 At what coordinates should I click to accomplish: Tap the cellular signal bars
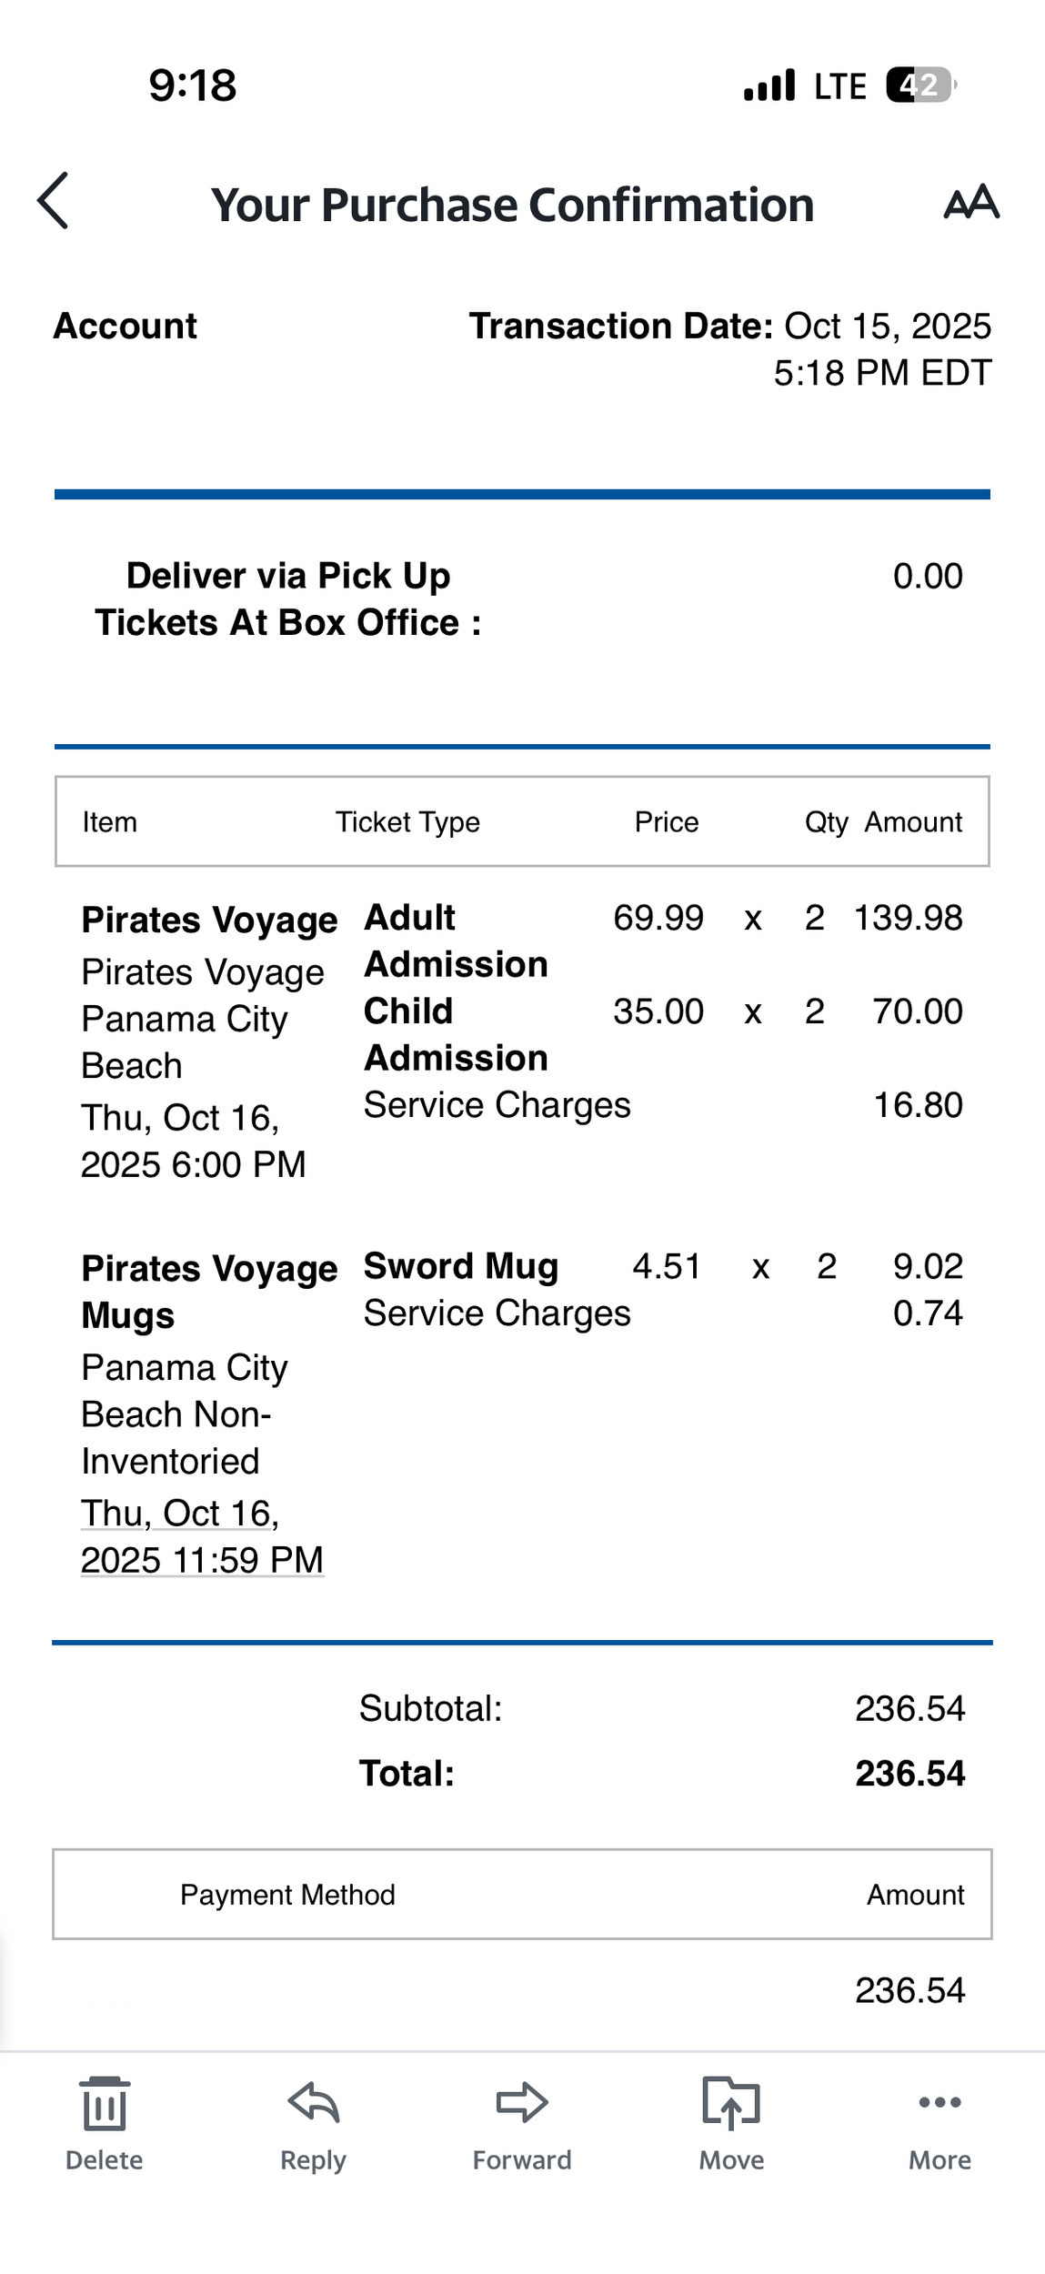point(769,86)
